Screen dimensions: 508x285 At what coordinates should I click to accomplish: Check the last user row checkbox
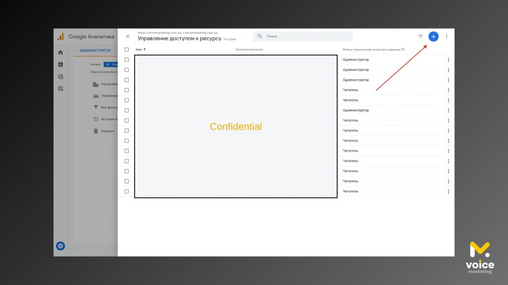pyautogui.click(x=127, y=191)
